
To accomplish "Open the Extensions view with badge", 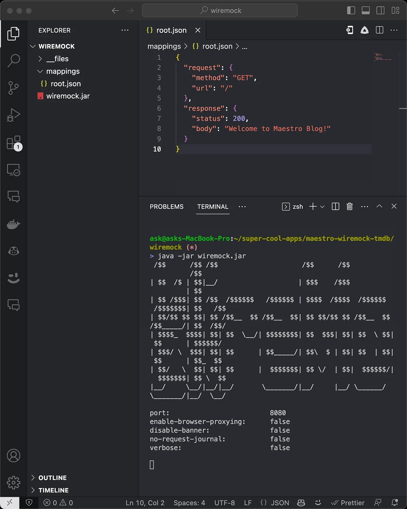I will pos(13,143).
